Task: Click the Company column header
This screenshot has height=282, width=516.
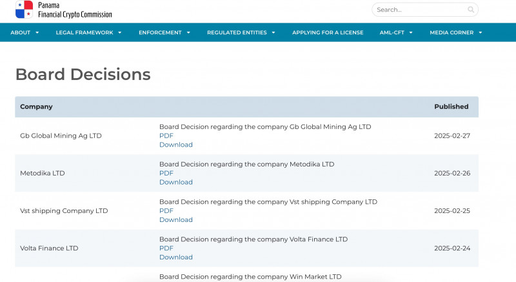Action: tap(36, 106)
